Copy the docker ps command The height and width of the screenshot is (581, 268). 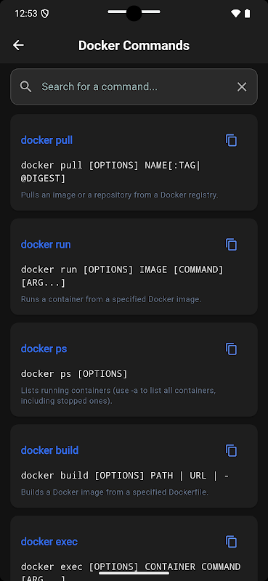(x=231, y=349)
